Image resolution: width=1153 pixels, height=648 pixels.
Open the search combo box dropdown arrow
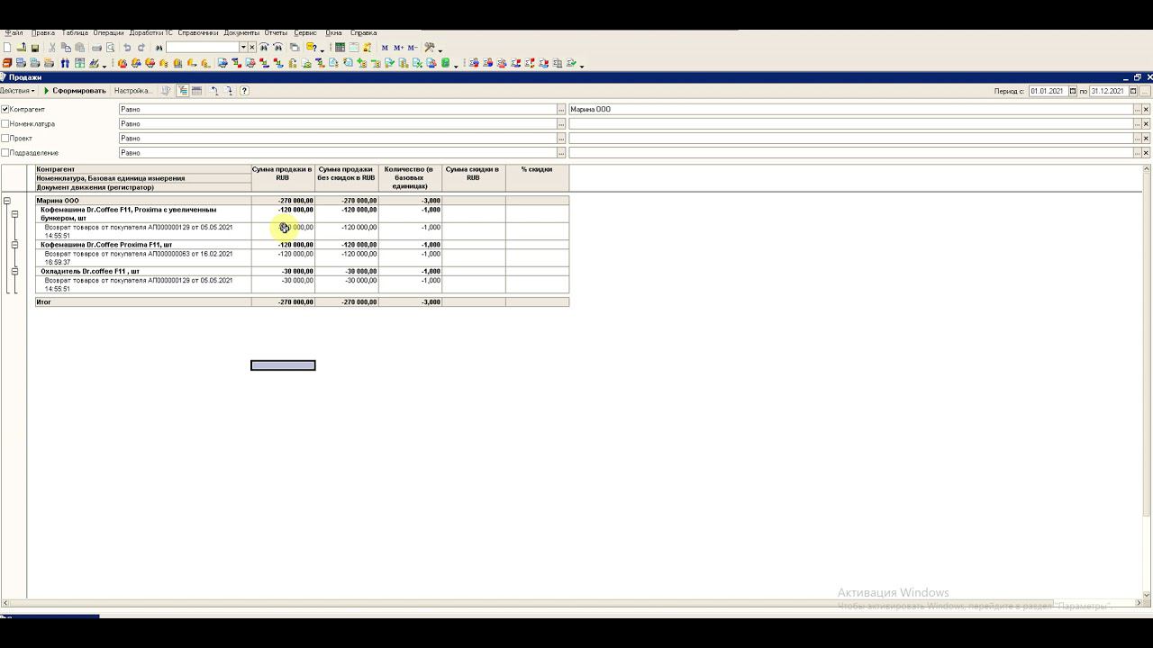pos(243,48)
